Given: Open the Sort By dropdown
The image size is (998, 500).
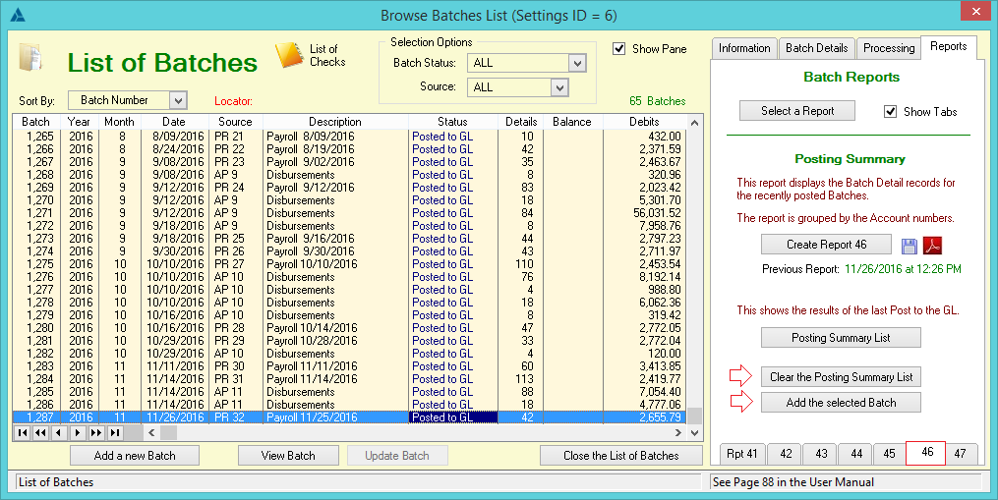Looking at the screenshot, I should coord(177,100).
